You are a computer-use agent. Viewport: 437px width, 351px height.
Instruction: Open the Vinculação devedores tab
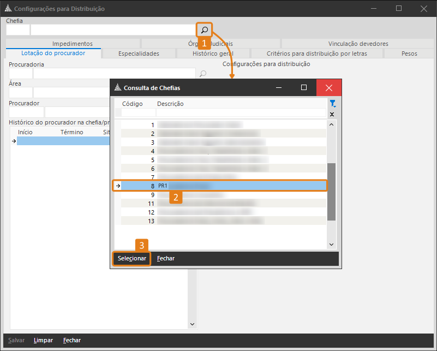pos(358,44)
